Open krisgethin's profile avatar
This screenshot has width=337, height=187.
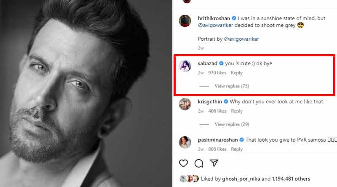186,104
